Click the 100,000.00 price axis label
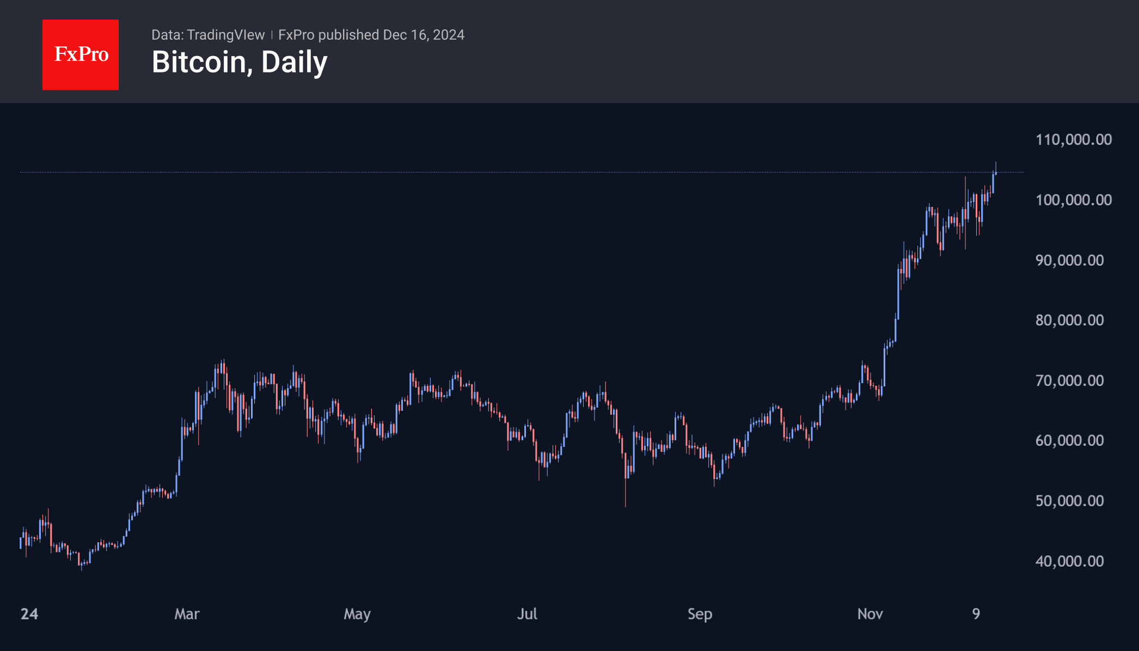This screenshot has width=1139, height=651. 1073,200
